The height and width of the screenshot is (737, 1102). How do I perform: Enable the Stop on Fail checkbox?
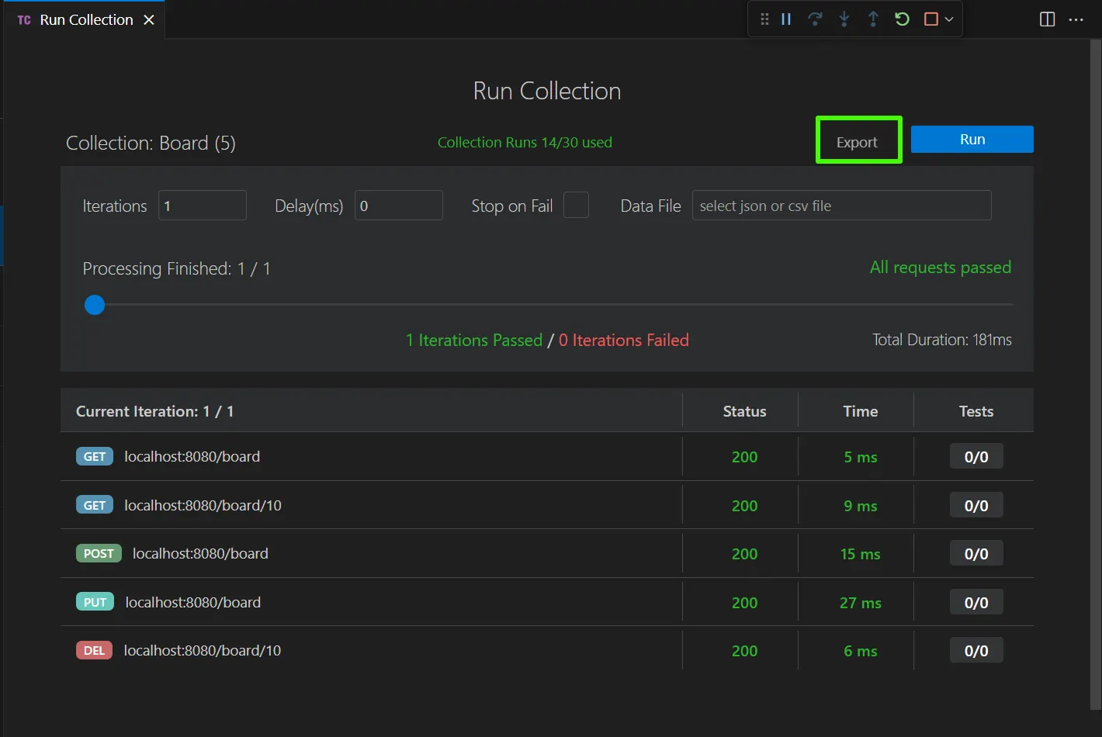tap(575, 206)
